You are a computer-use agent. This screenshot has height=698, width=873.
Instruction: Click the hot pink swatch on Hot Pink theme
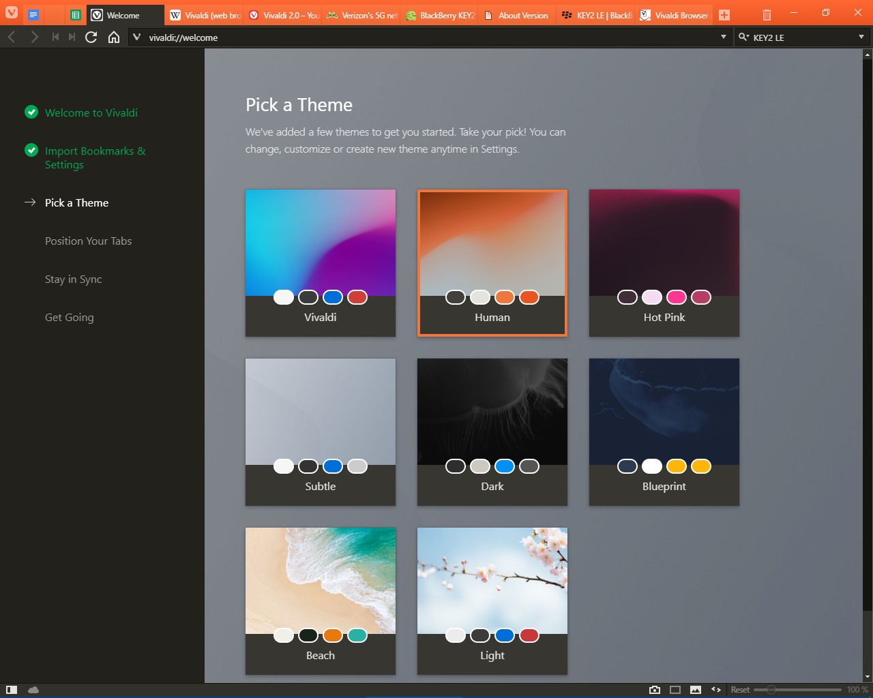pyautogui.click(x=677, y=297)
